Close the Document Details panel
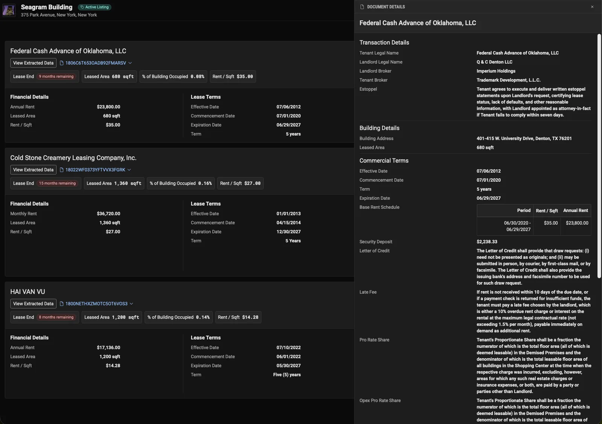This screenshot has height=424, width=602. pyautogui.click(x=592, y=7)
